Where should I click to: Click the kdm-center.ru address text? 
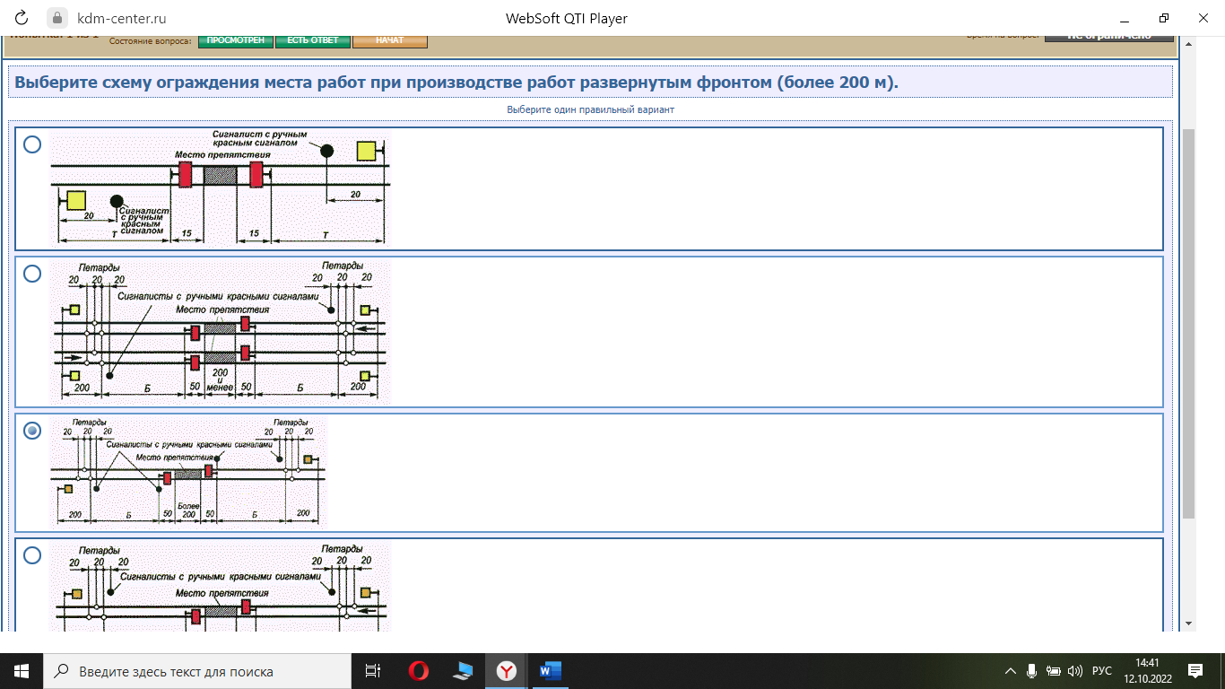click(122, 18)
